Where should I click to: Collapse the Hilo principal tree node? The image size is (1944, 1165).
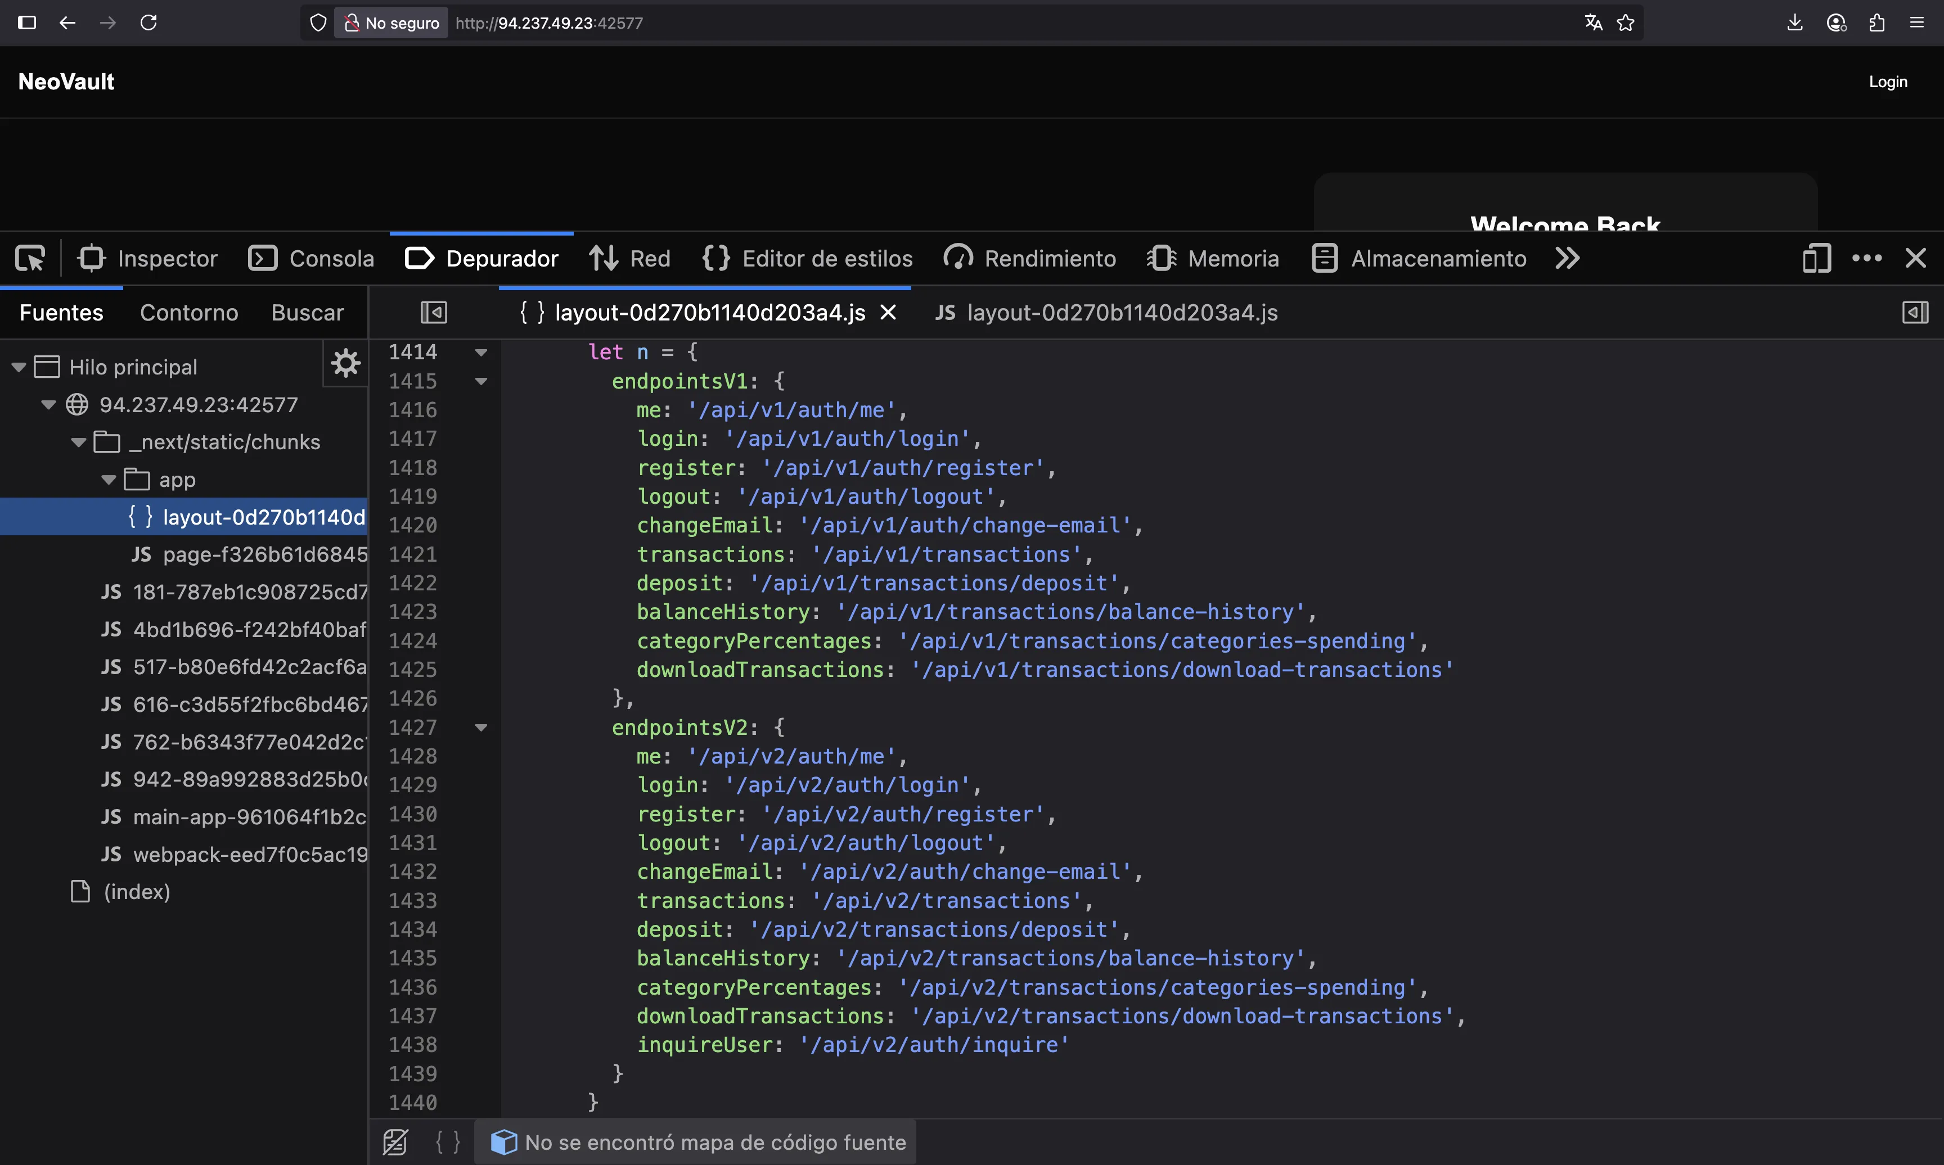coord(19,367)
